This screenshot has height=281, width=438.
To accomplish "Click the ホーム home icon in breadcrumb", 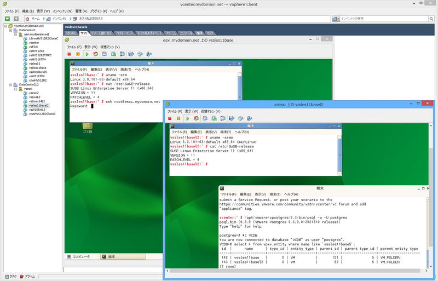I will point(27,19).
